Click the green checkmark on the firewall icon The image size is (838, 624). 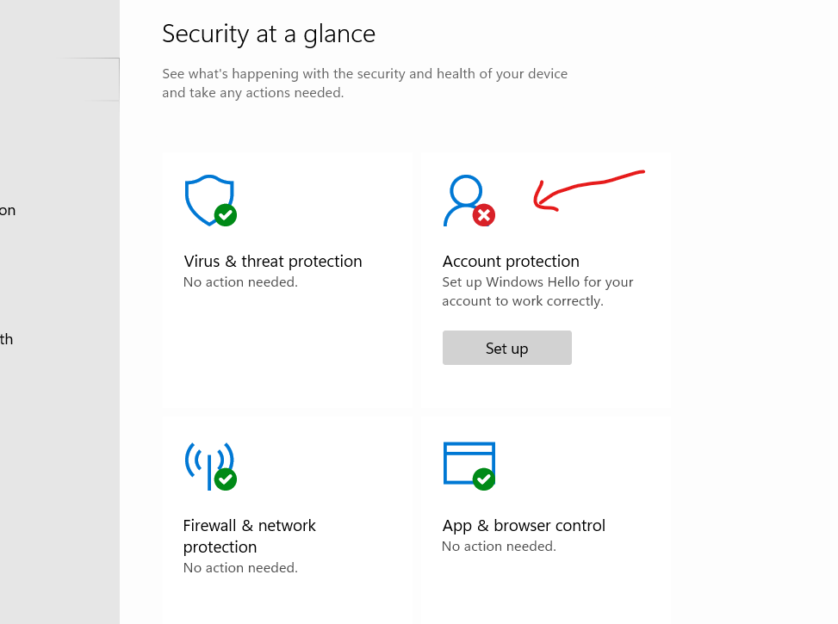tap(227, 479)
